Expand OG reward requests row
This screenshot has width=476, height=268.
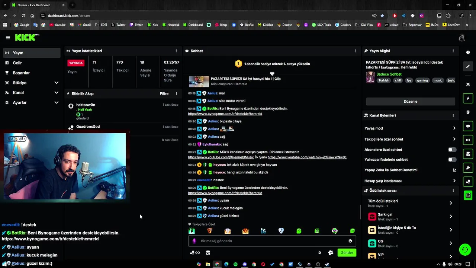[411, 243]
